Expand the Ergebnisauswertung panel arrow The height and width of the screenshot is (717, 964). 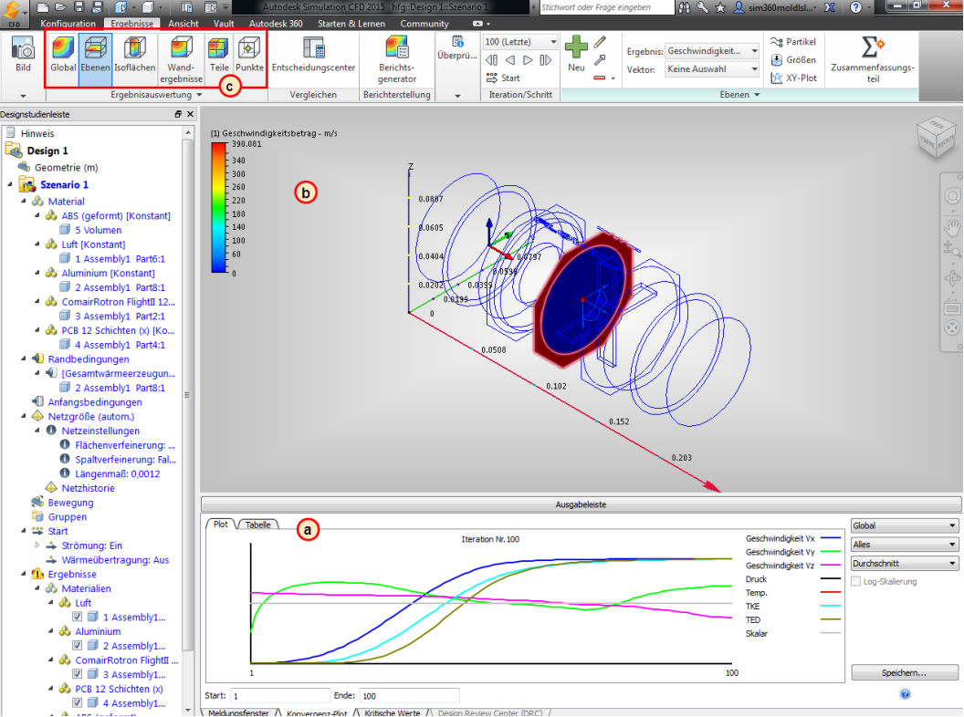pos(199,95)
